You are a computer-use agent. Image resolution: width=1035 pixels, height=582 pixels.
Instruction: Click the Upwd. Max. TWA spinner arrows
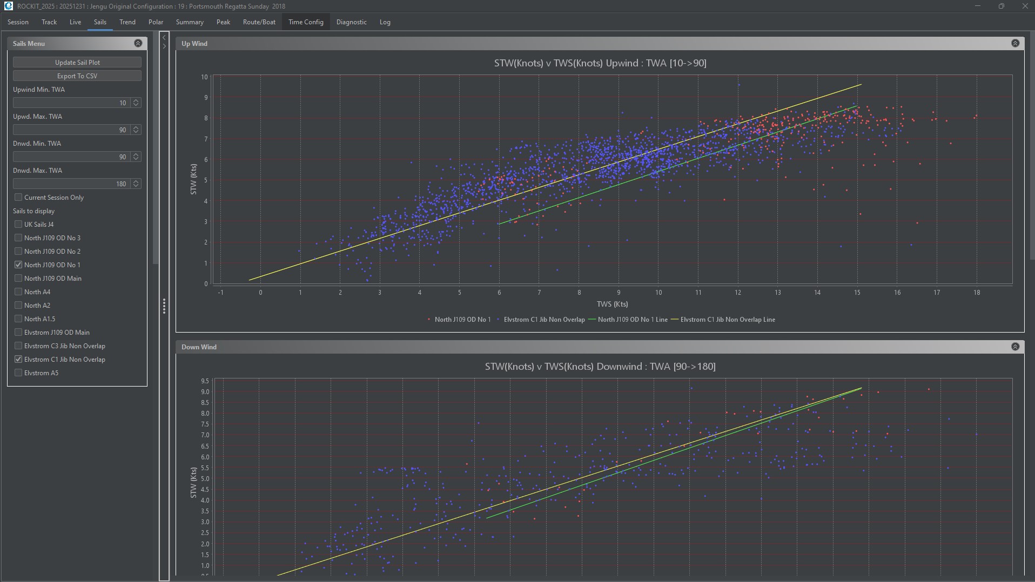point(136,130)
